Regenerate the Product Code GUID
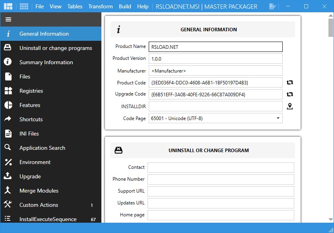Screen dimensions: 334x233 click(x=290, y=82)
